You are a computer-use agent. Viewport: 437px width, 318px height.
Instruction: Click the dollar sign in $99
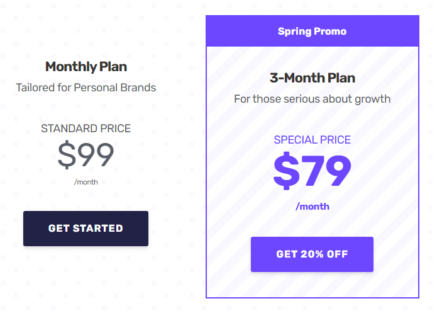point(67,154)
